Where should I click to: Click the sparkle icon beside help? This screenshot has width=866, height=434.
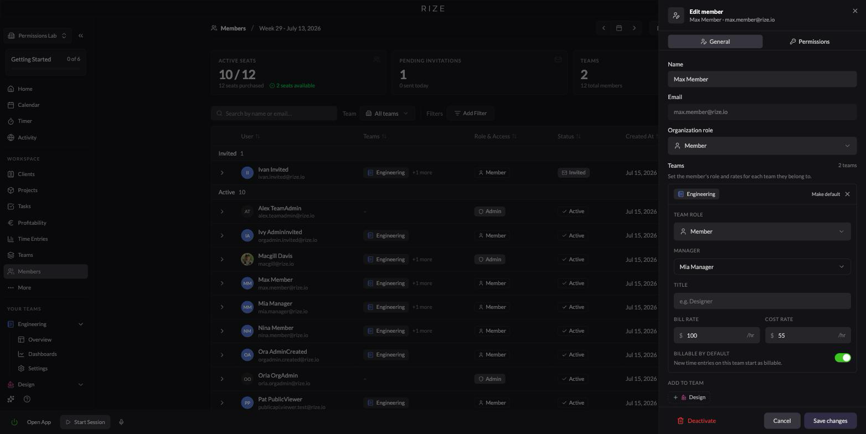(11, 399)
